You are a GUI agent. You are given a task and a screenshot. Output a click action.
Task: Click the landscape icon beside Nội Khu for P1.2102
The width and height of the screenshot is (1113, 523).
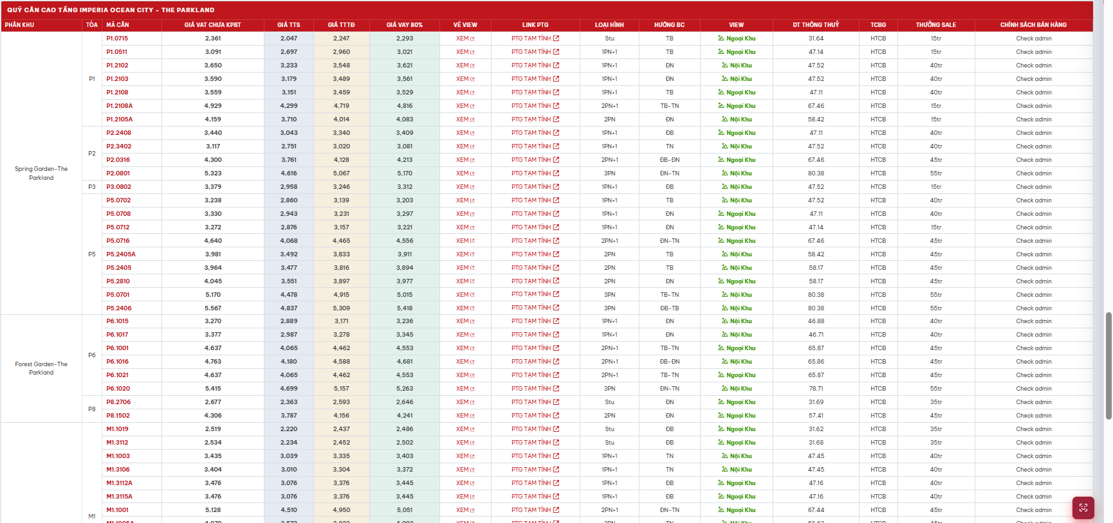725,66
